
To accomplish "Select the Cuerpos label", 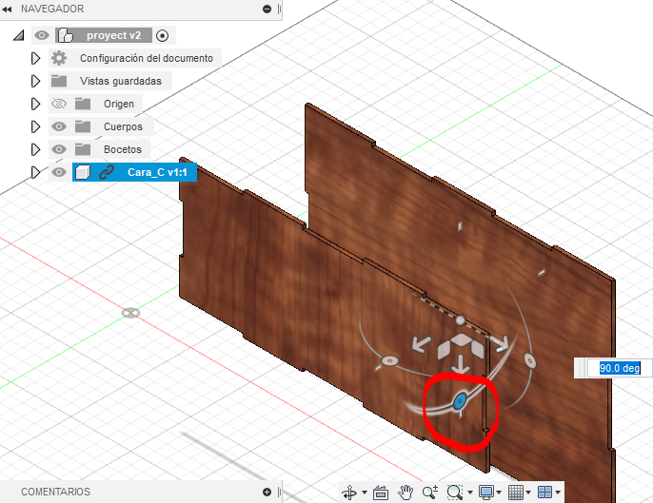I will (x=123, y=126).
